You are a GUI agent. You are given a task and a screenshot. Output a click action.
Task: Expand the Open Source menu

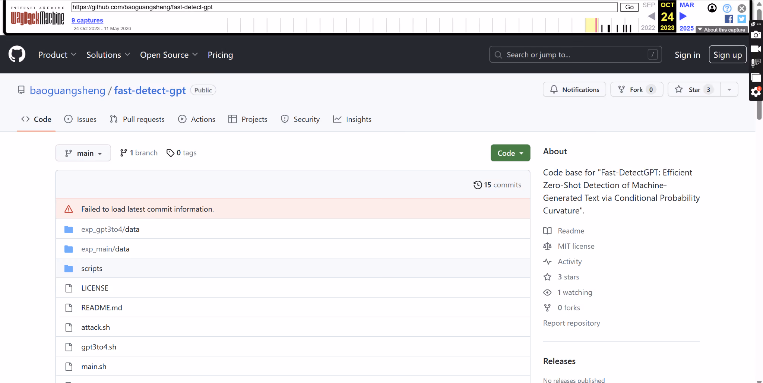(169, 55)
